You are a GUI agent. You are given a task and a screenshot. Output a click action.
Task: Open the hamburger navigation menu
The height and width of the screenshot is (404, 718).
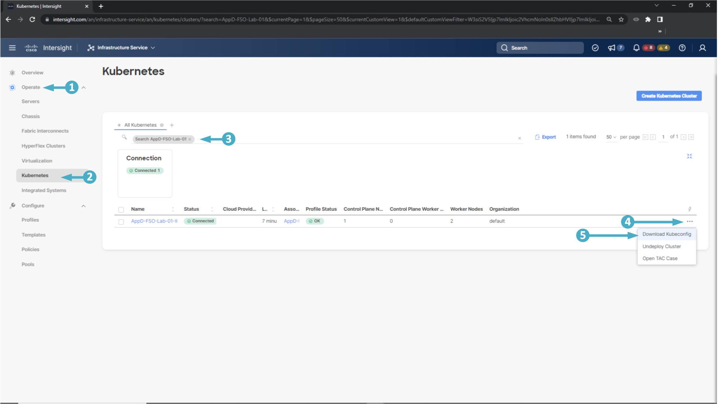[12, 48]
